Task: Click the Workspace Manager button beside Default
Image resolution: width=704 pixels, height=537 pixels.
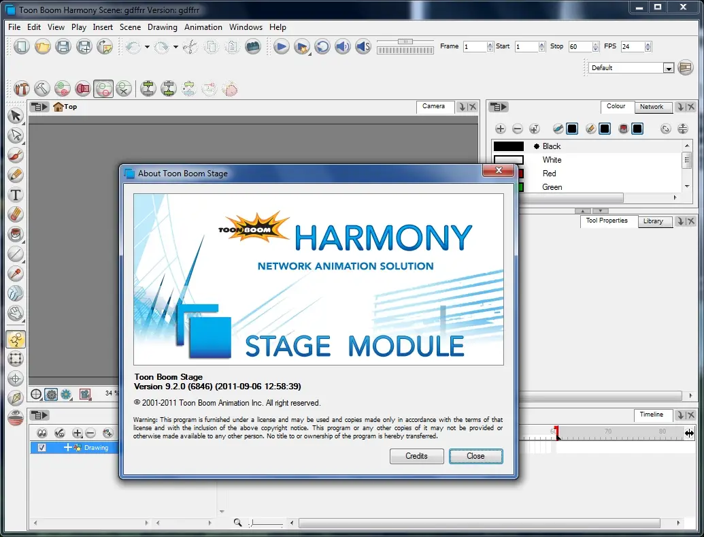Action: click(685, 68)
